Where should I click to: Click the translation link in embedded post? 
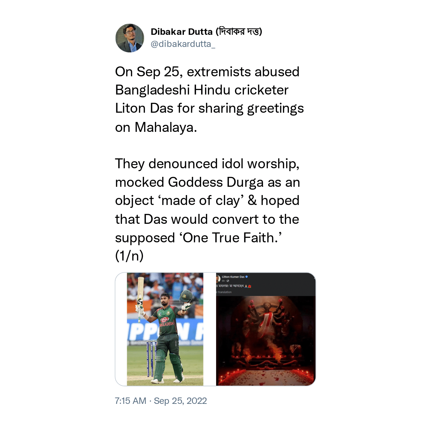point(224,292)
